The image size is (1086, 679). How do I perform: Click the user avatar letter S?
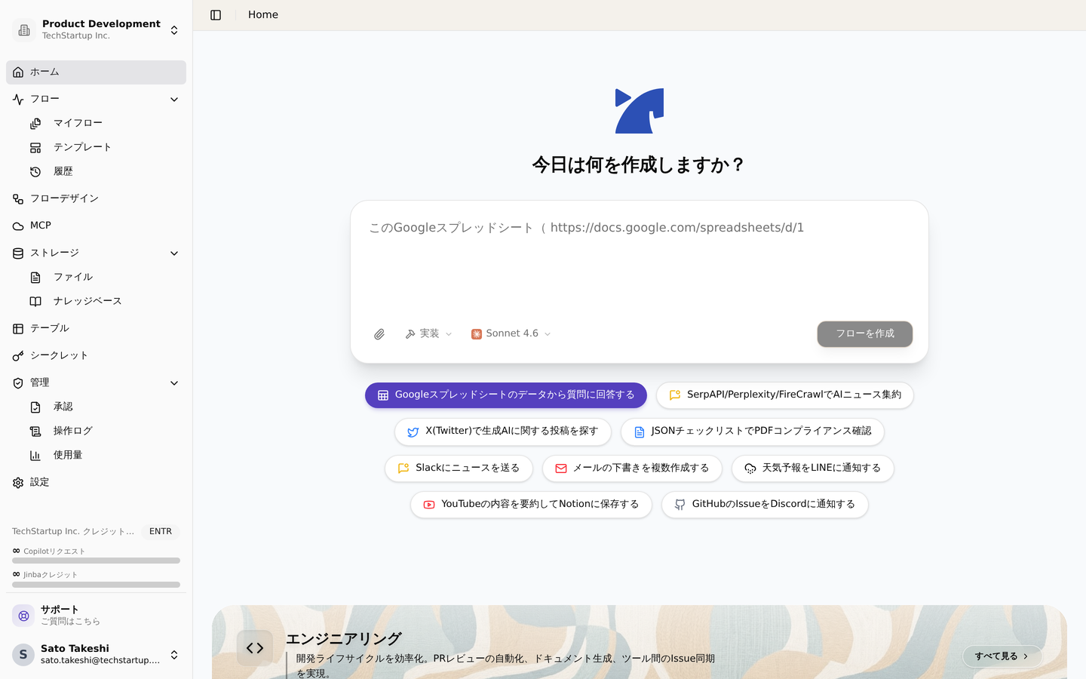[23, 655]
